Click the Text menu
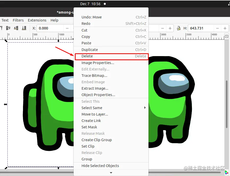 (5, 20)
